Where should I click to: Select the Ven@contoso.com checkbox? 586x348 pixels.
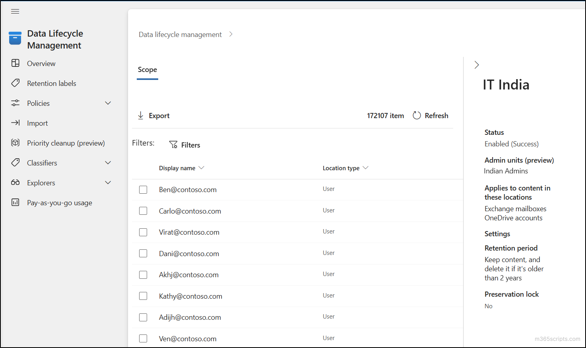click(143, 338)
